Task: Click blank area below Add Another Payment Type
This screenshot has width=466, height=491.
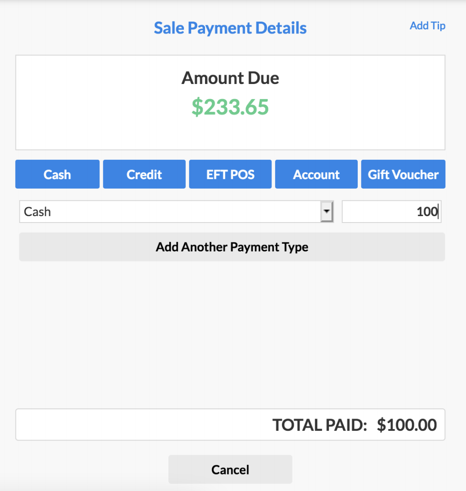Action: pyautogui.click(x=232, y=330)
